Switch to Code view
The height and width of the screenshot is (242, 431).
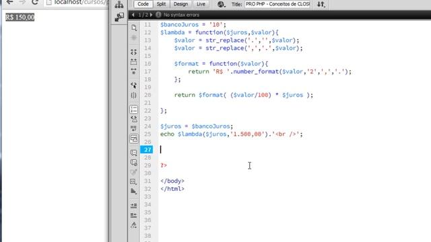point(143,4)
